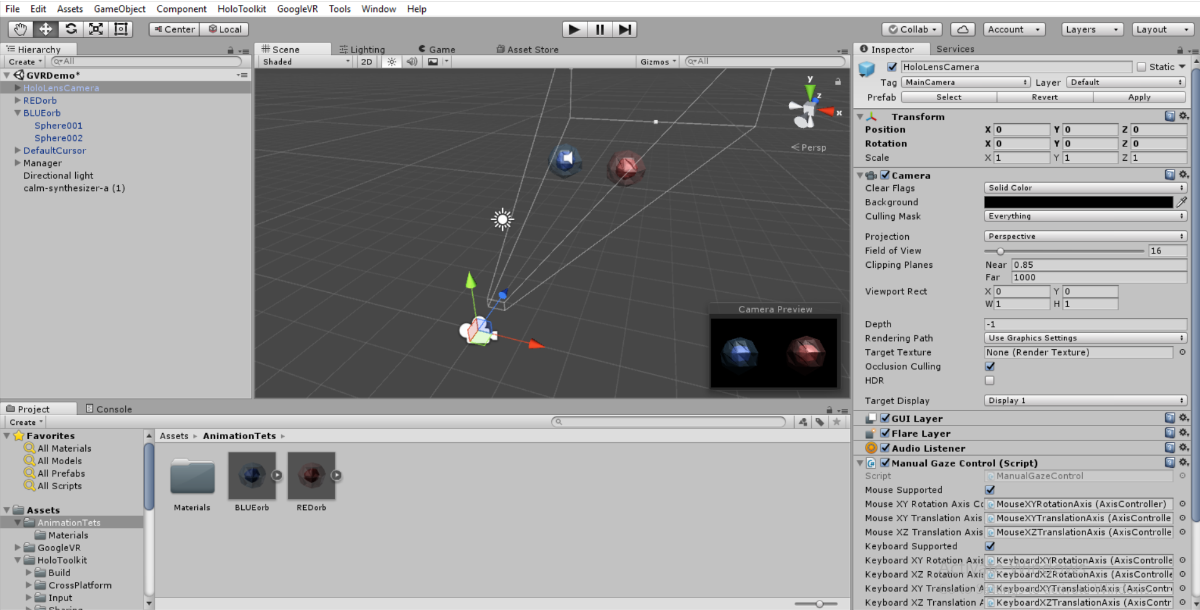Click the prefab Apply button
1200x610 pixels.
click(x=1139, y=97)
